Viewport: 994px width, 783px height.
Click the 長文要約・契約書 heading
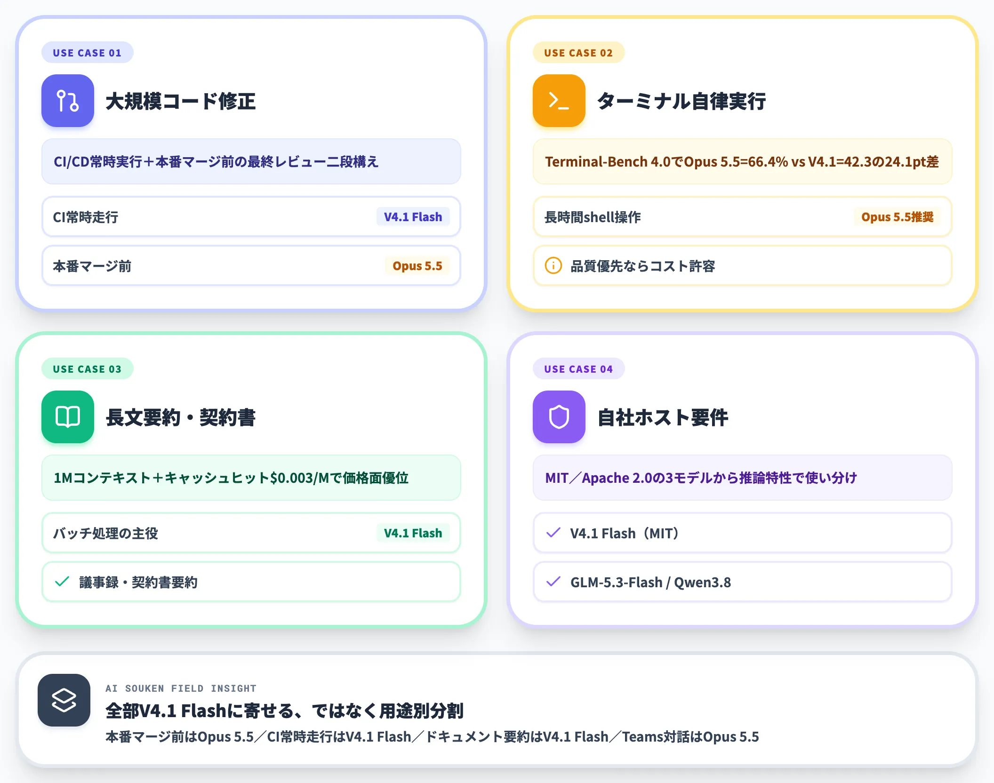pos(181,417)
